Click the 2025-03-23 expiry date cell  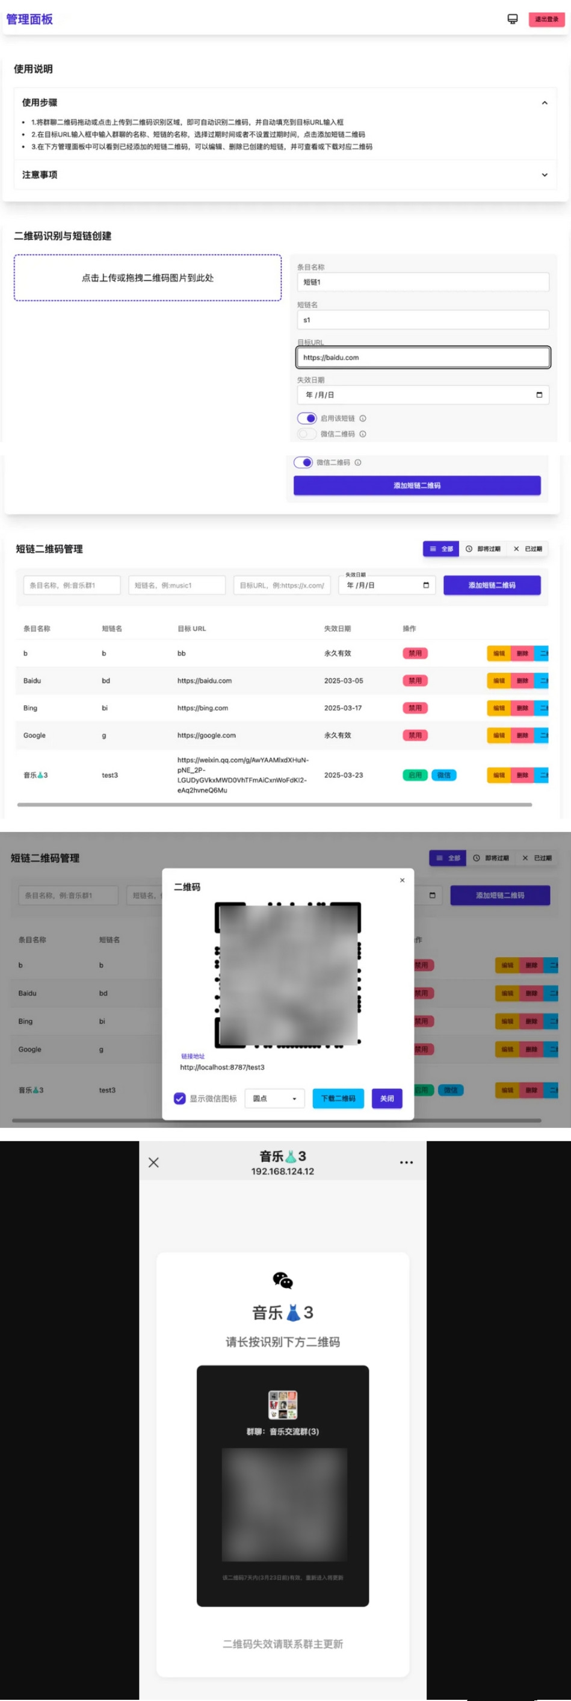click(x=343, y=775)
